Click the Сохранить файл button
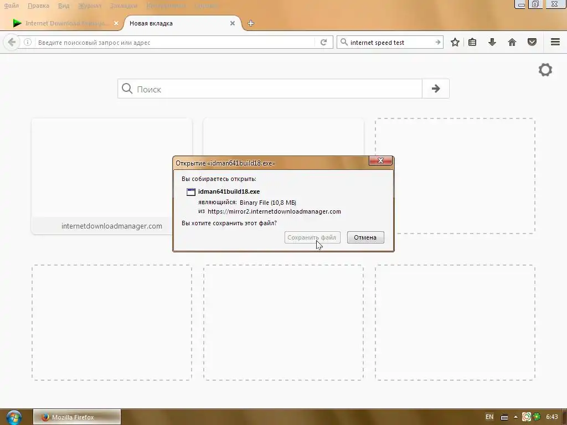The height and width of the screenshot is (425, 567). pyautogui.click(x=312, y=237)
